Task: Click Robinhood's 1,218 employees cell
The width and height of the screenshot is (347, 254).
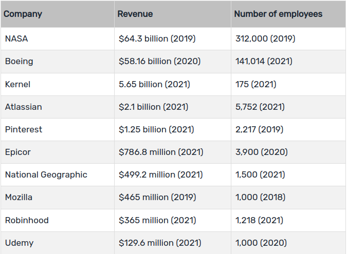Action: 259,220
